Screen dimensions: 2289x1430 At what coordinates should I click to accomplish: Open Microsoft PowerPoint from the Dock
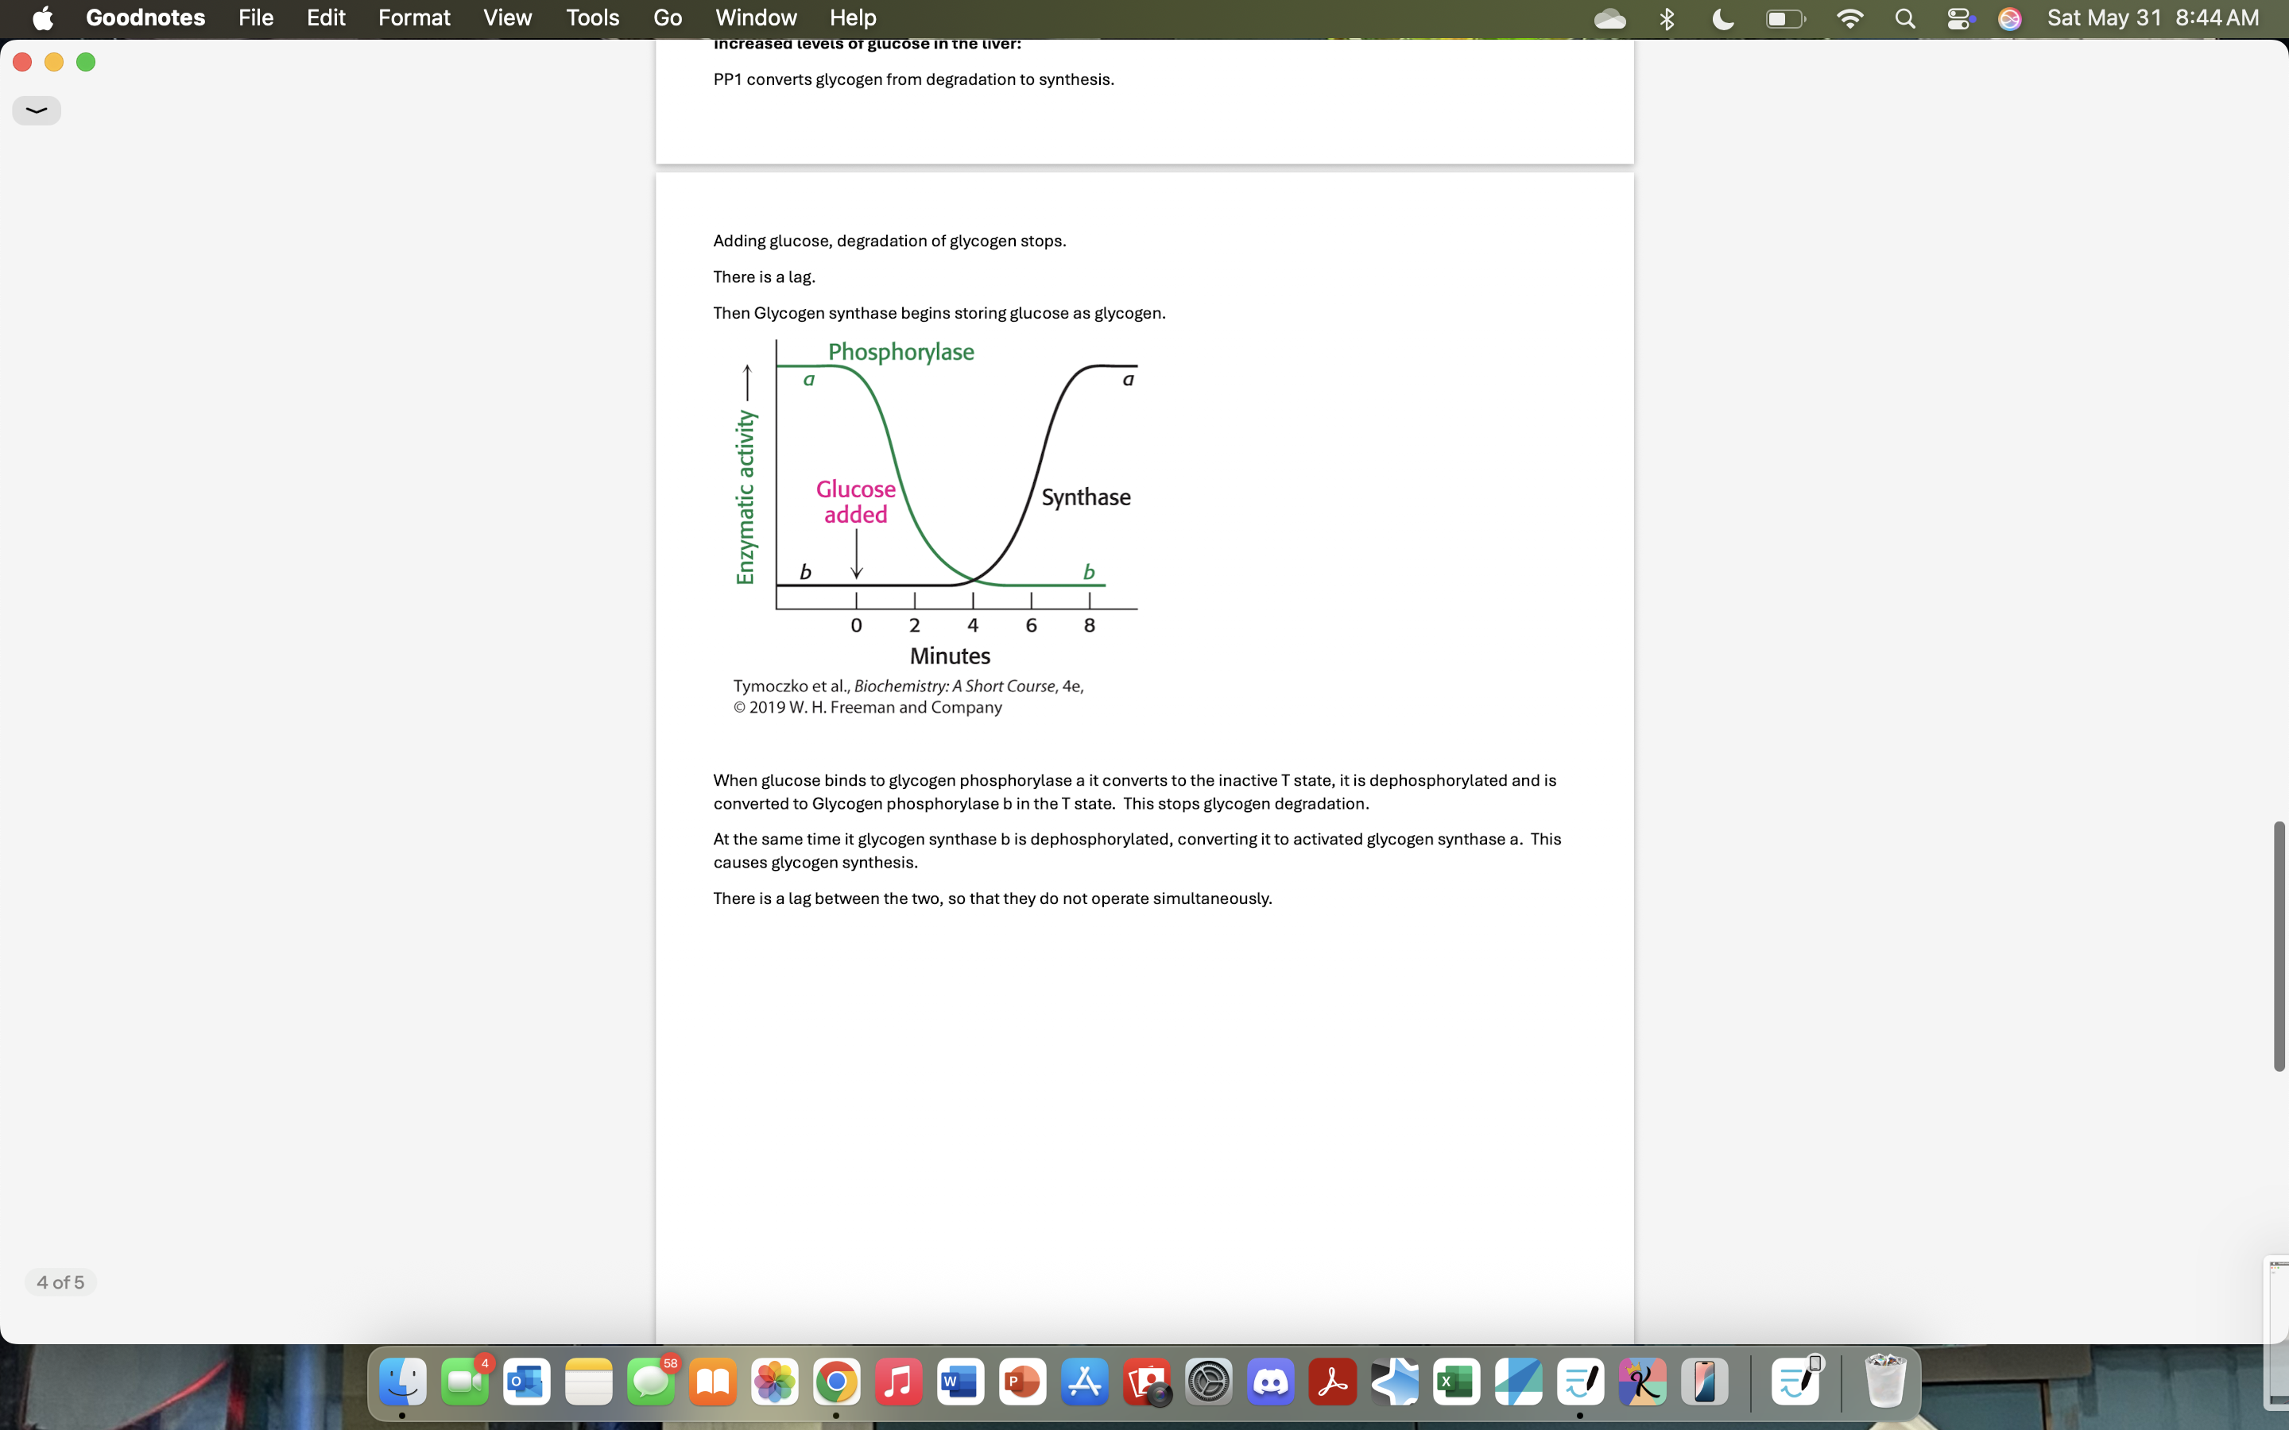coord(1021,1381)
